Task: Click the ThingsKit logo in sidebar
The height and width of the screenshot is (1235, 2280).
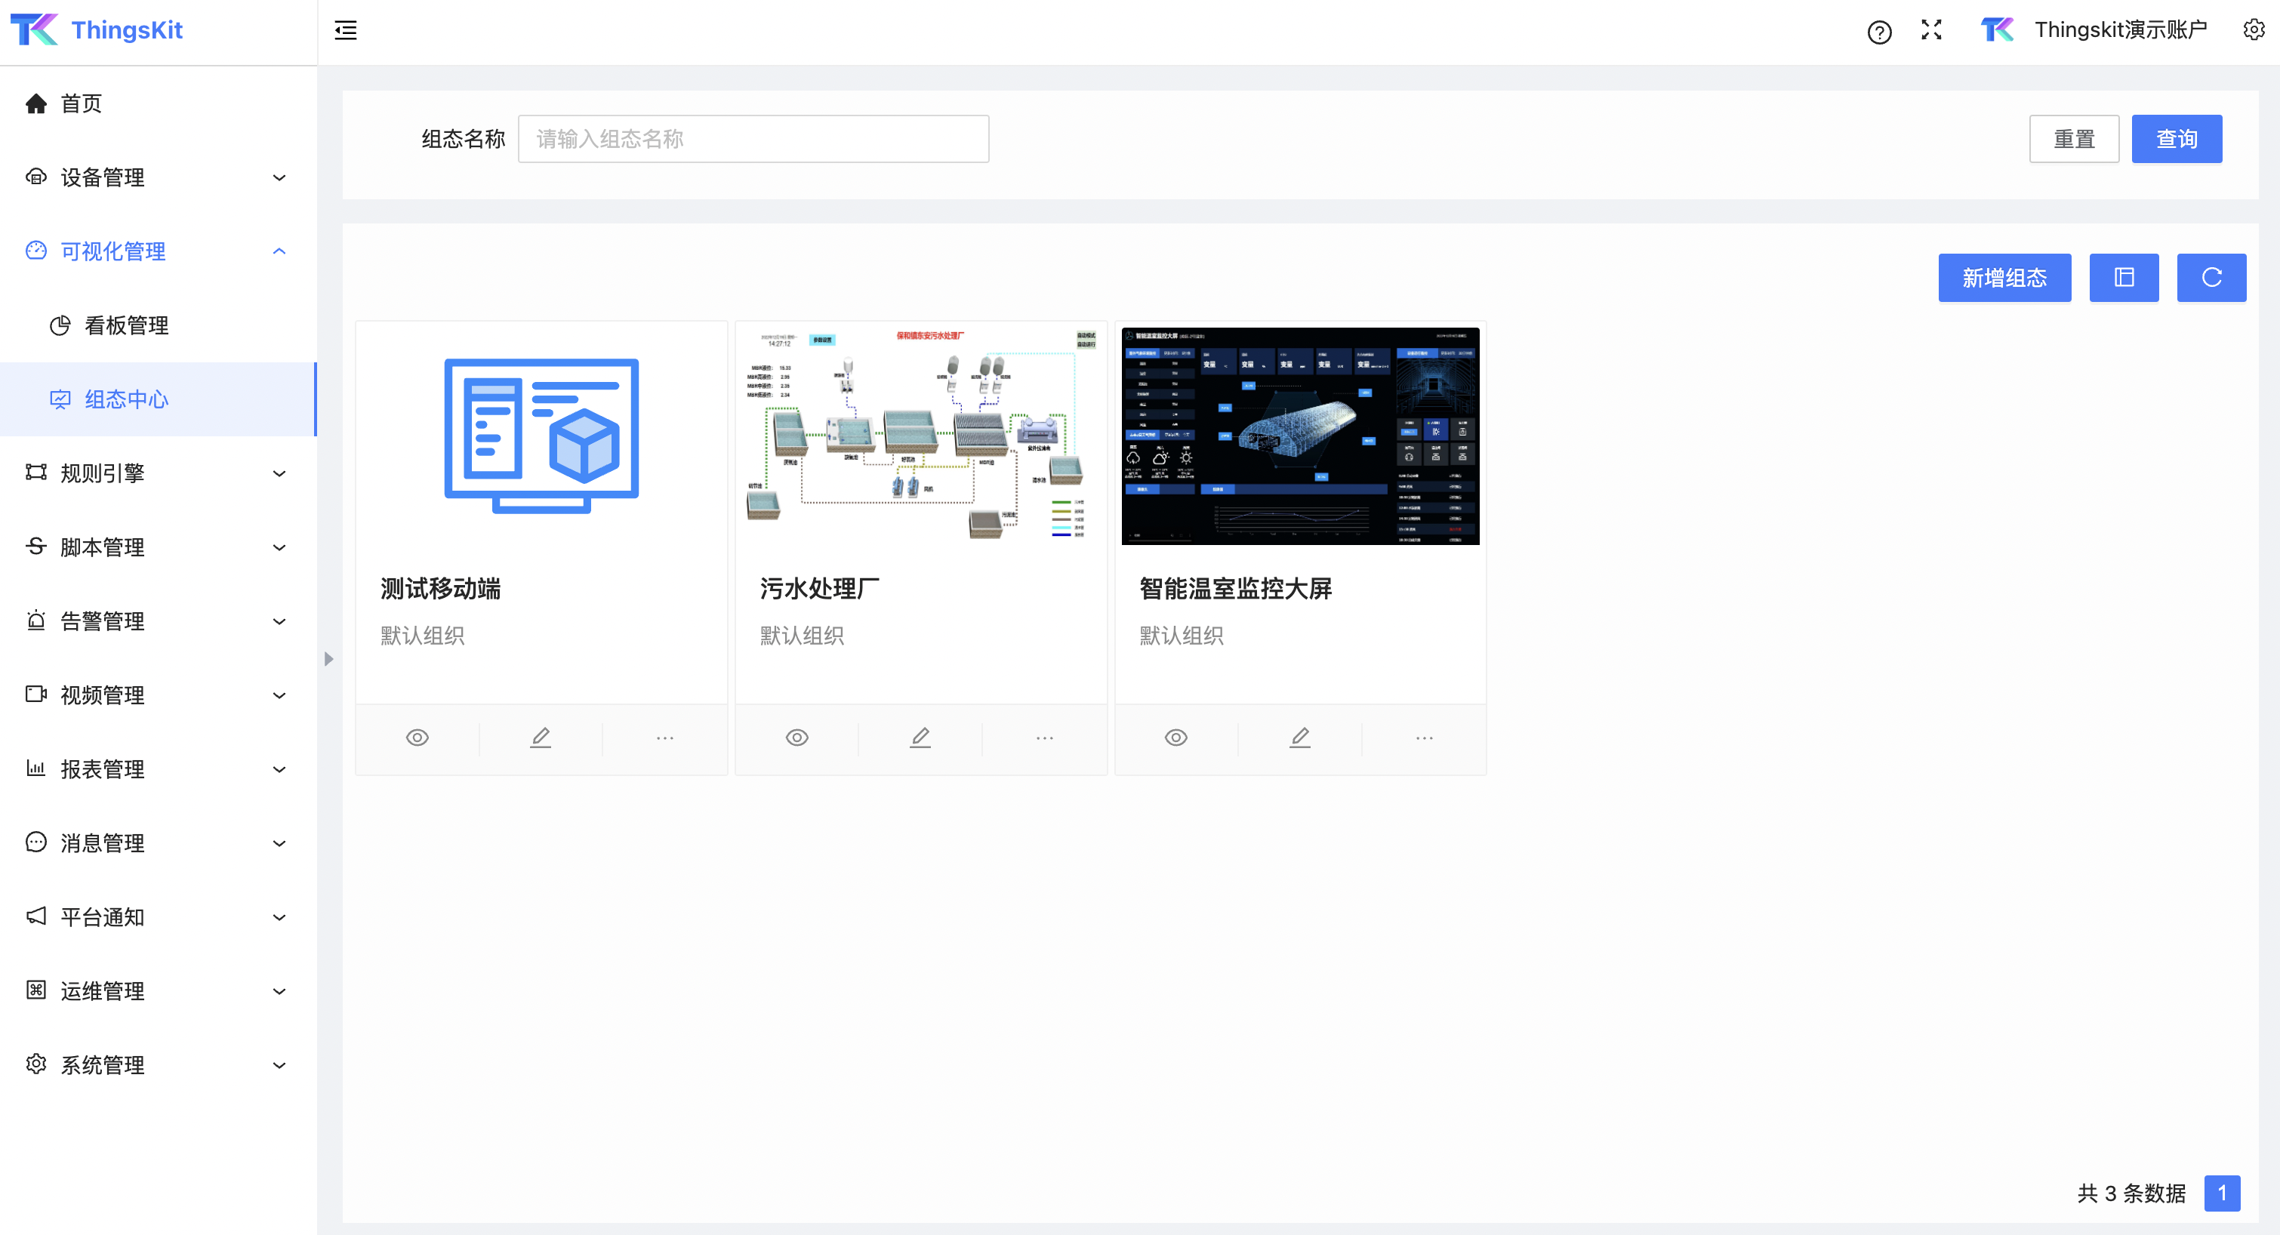Action: coord(96,30)
